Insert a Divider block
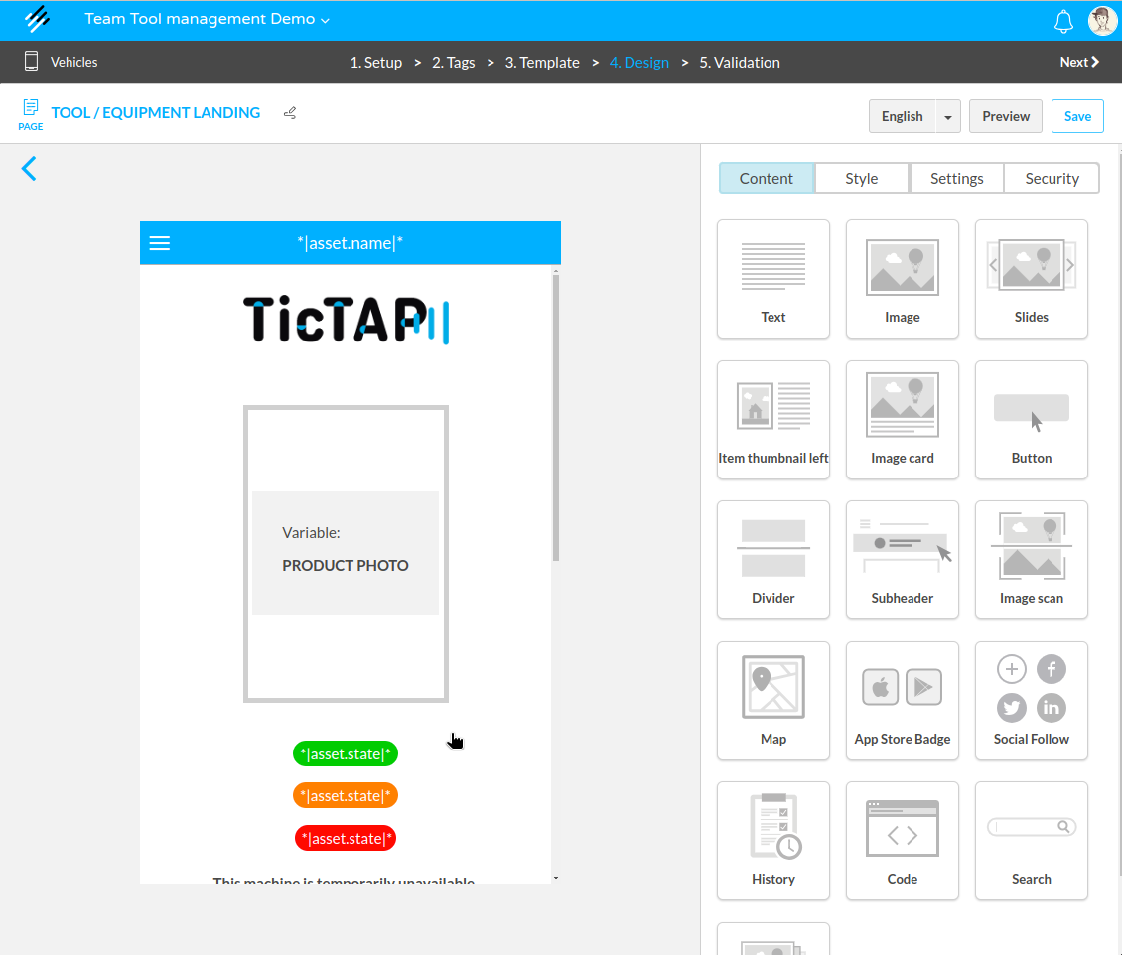The width and height of the screenshot is (1122, 955). tap(772, 560)
